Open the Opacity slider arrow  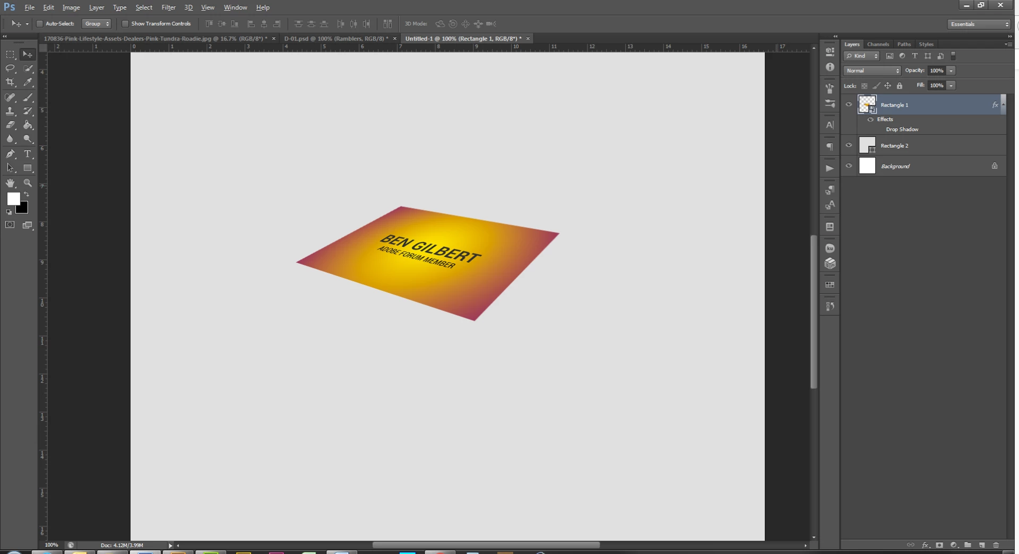(951, 71)
